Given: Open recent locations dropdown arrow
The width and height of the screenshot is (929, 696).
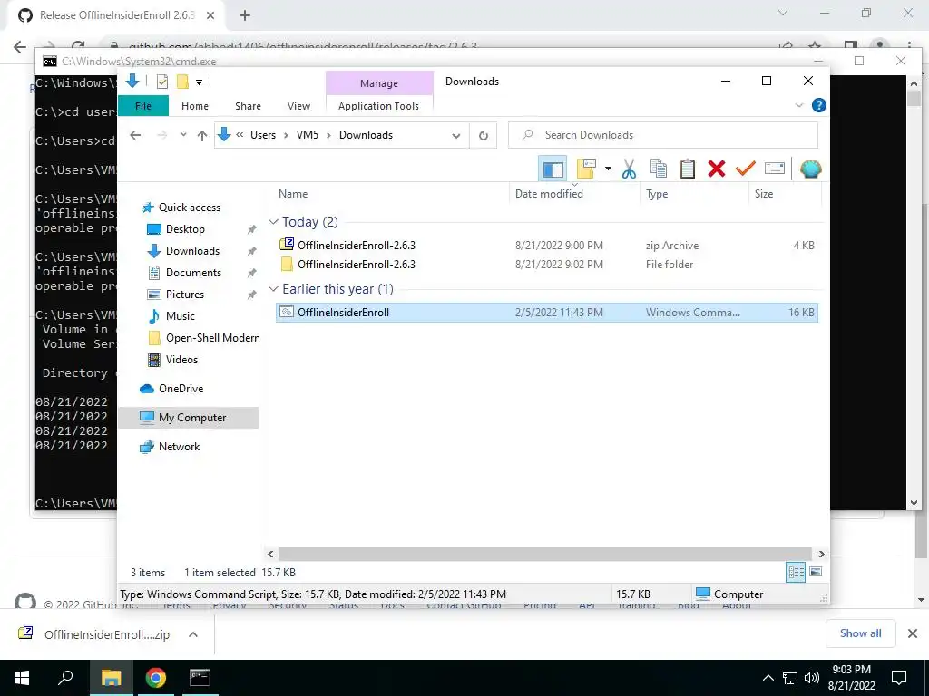Looking at the screenshot, I should [x=183, y=135].
